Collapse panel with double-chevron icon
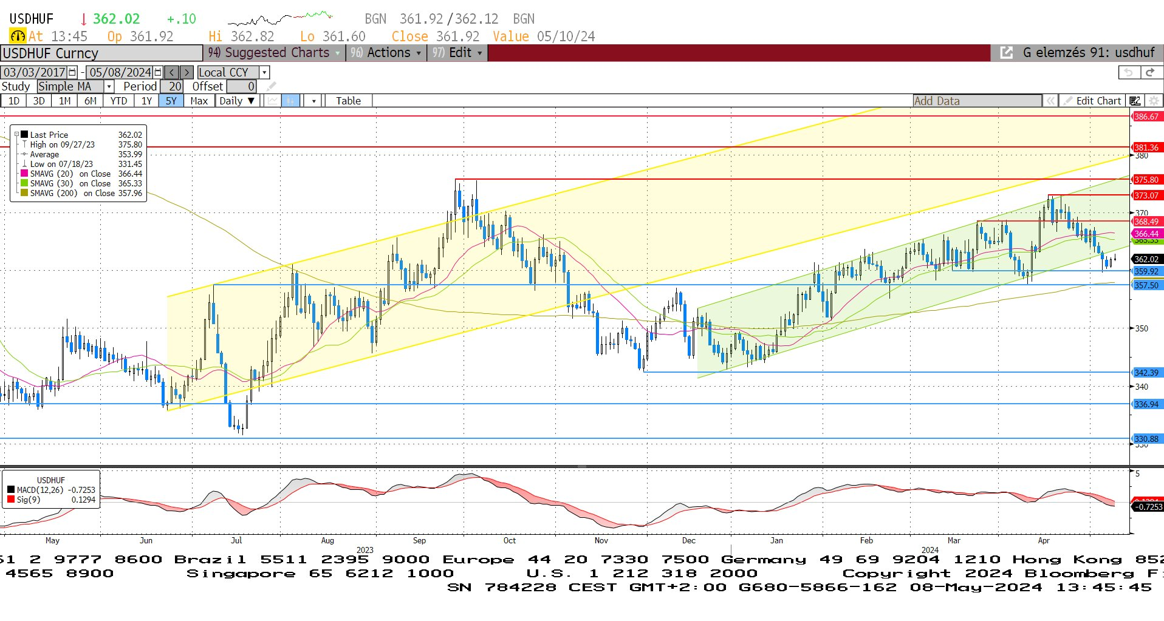 pos(1050,101)
